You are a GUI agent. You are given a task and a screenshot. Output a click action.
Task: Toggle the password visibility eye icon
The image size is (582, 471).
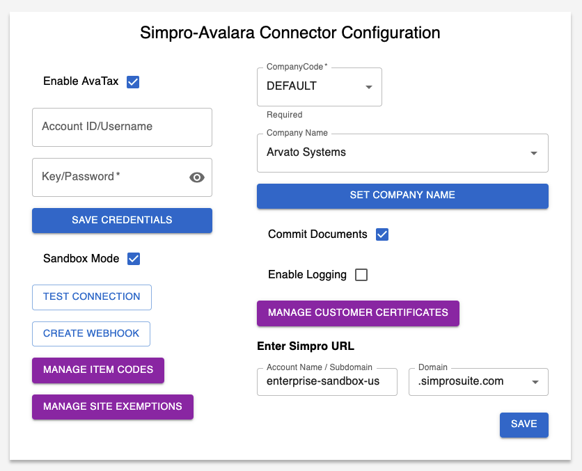197,177
